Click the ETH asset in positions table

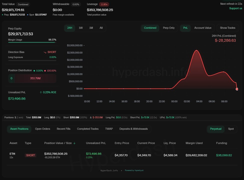coord(12,154)
